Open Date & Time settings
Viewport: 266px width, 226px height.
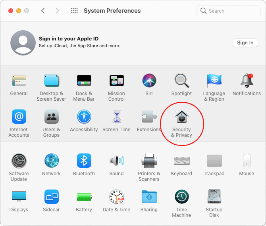tap(117, 197)
